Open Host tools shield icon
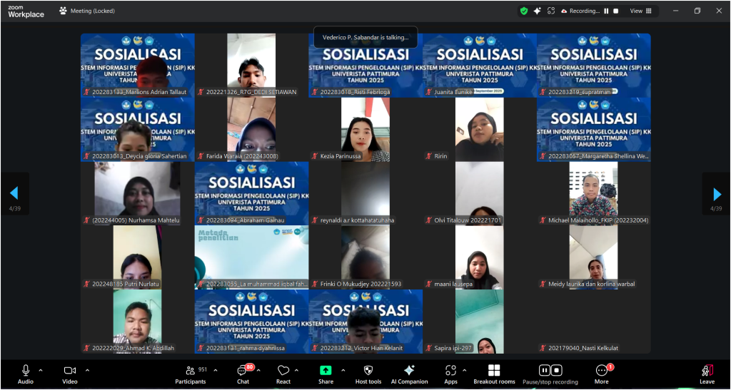Image resolution: width=731 pixels, height=390 pixels. 368,372
